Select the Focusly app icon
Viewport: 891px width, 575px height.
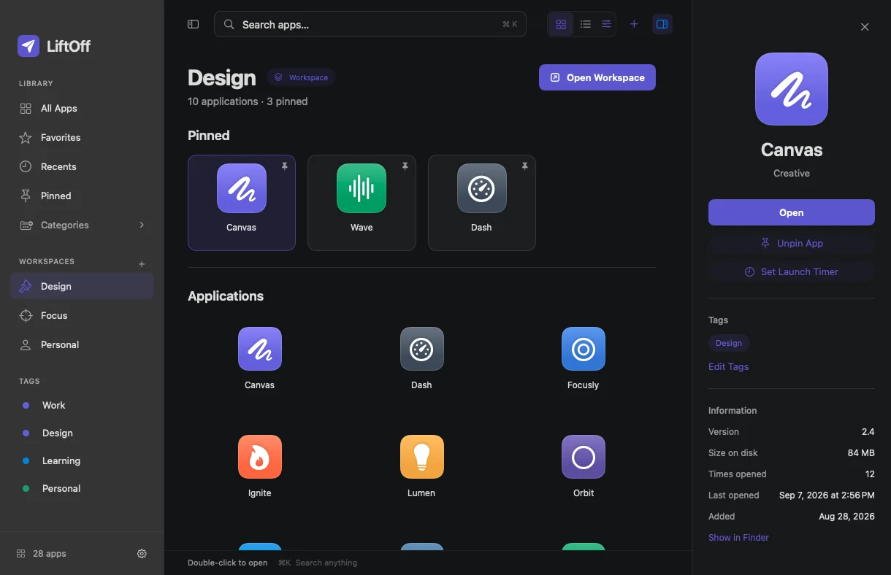click(x=584, y=349)
